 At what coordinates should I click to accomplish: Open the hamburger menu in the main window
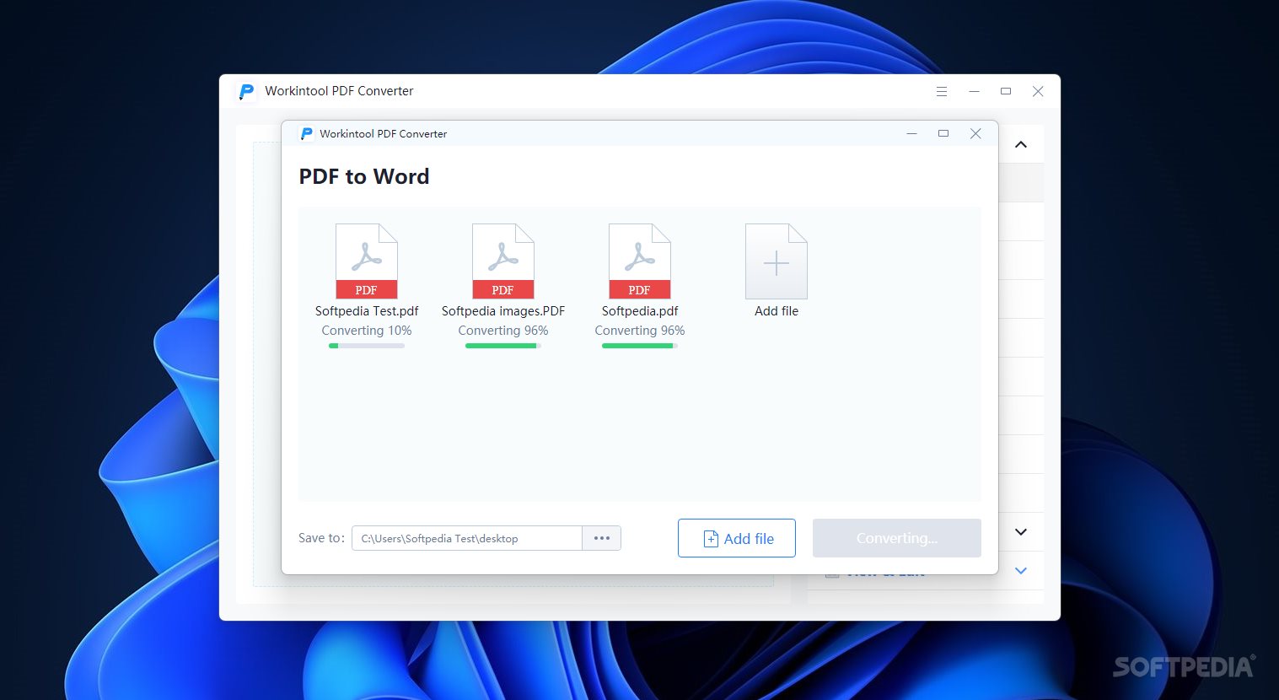[942, 91]
